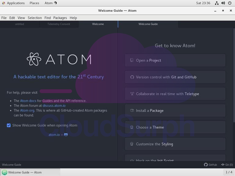Click the Install a Package box icon
Viewport: 235px width, 176px height.
(x=132, y=110)
